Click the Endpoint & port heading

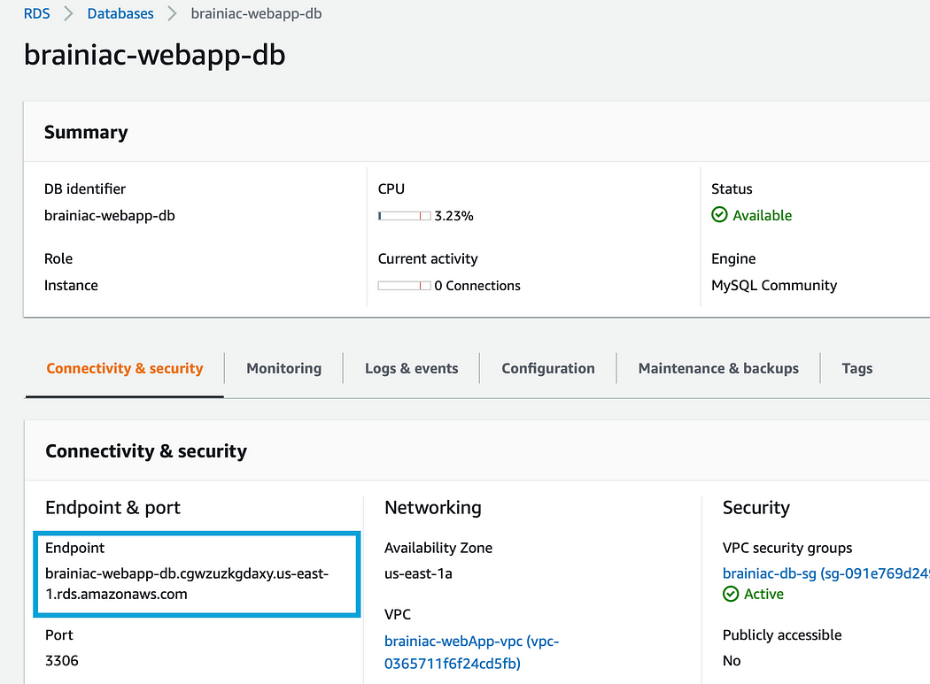click(112, 507)
